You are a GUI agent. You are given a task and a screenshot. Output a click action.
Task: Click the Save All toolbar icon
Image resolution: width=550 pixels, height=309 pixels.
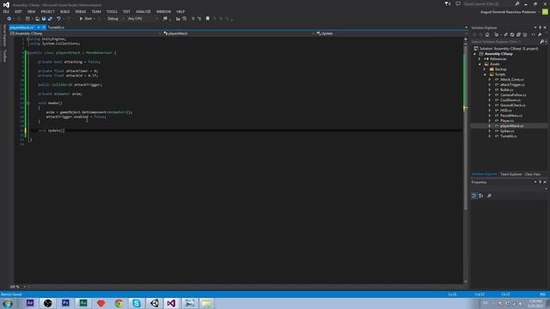pyautogui.click(x=50, y=19)
